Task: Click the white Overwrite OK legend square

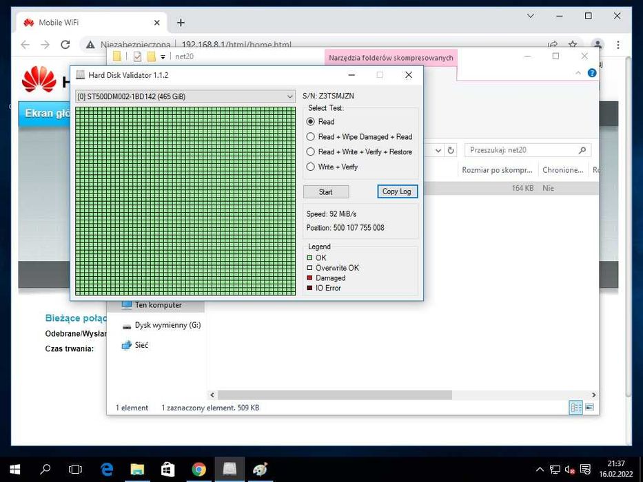Action: tap(309, 268)
